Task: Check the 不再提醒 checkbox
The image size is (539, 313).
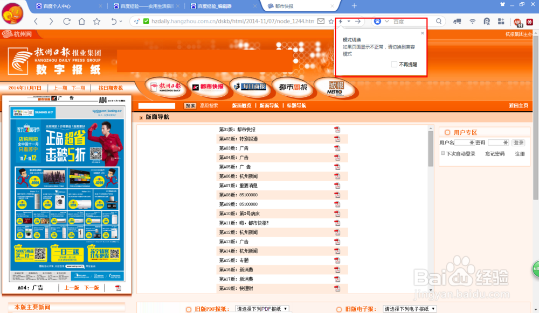Action: click(395, 65)
